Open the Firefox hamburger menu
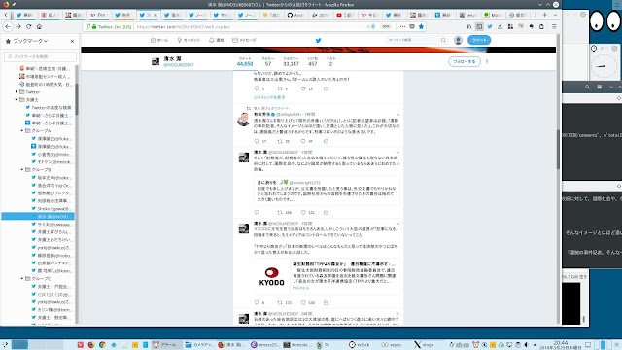Screen dimensions: 622x350 click(x=554, y=26)
